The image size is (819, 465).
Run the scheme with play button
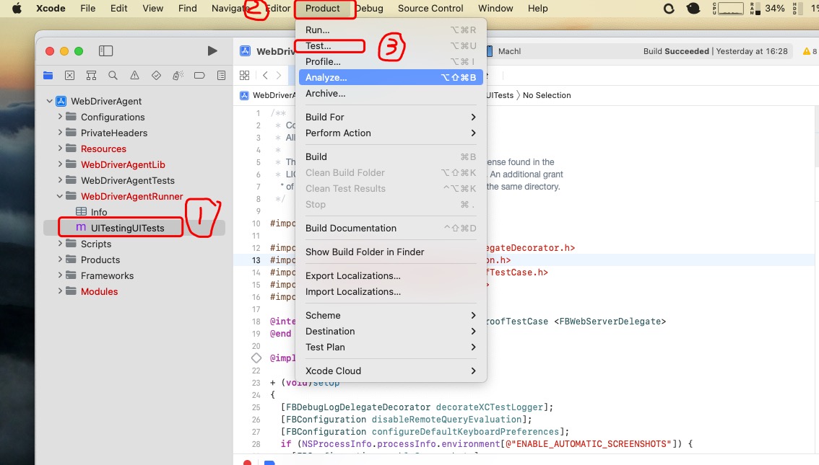pyautogui.click(x=212, y=50)
